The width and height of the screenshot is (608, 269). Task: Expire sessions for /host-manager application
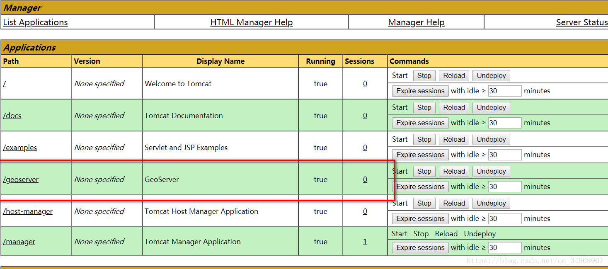(x=420, y=218)
